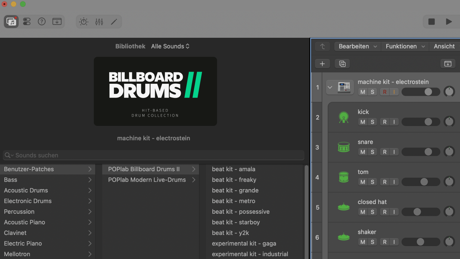The width and height of the screenshot is (460, 259).
Task: Adjust pan knob on shaker track
Action: [x=449, y=242]
